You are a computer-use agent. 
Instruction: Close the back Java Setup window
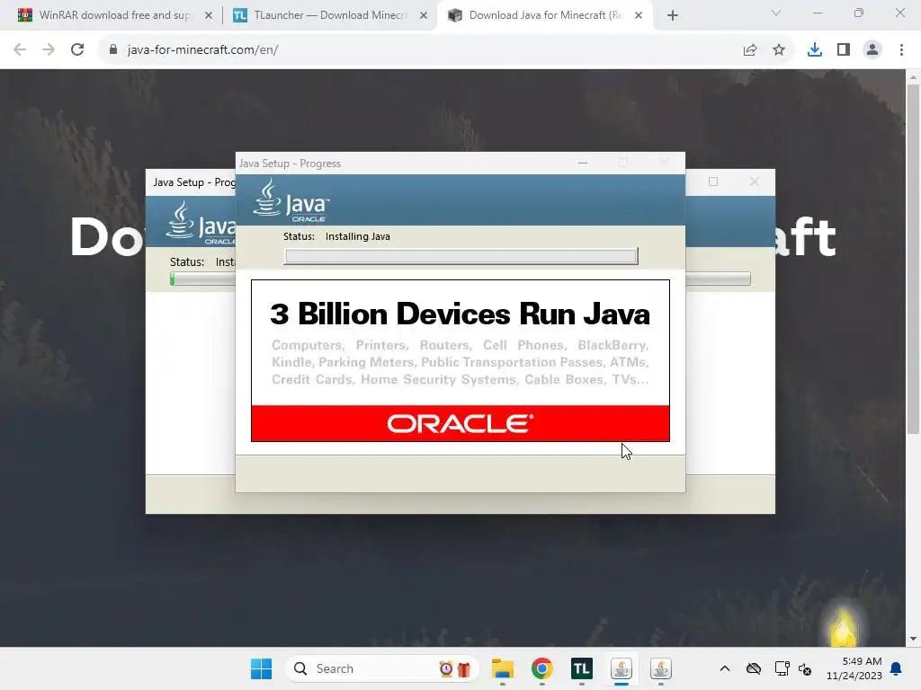pyautogui.click(x=755, y=181)
